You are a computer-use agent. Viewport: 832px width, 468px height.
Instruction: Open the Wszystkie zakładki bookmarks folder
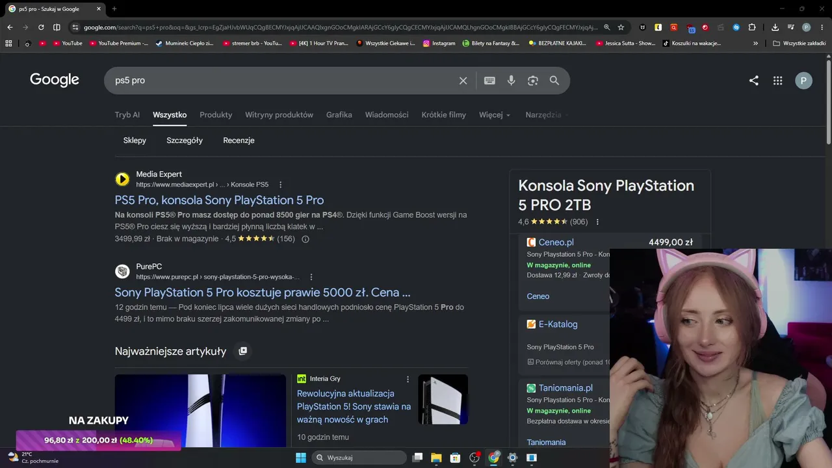click(x=799, y=44)
